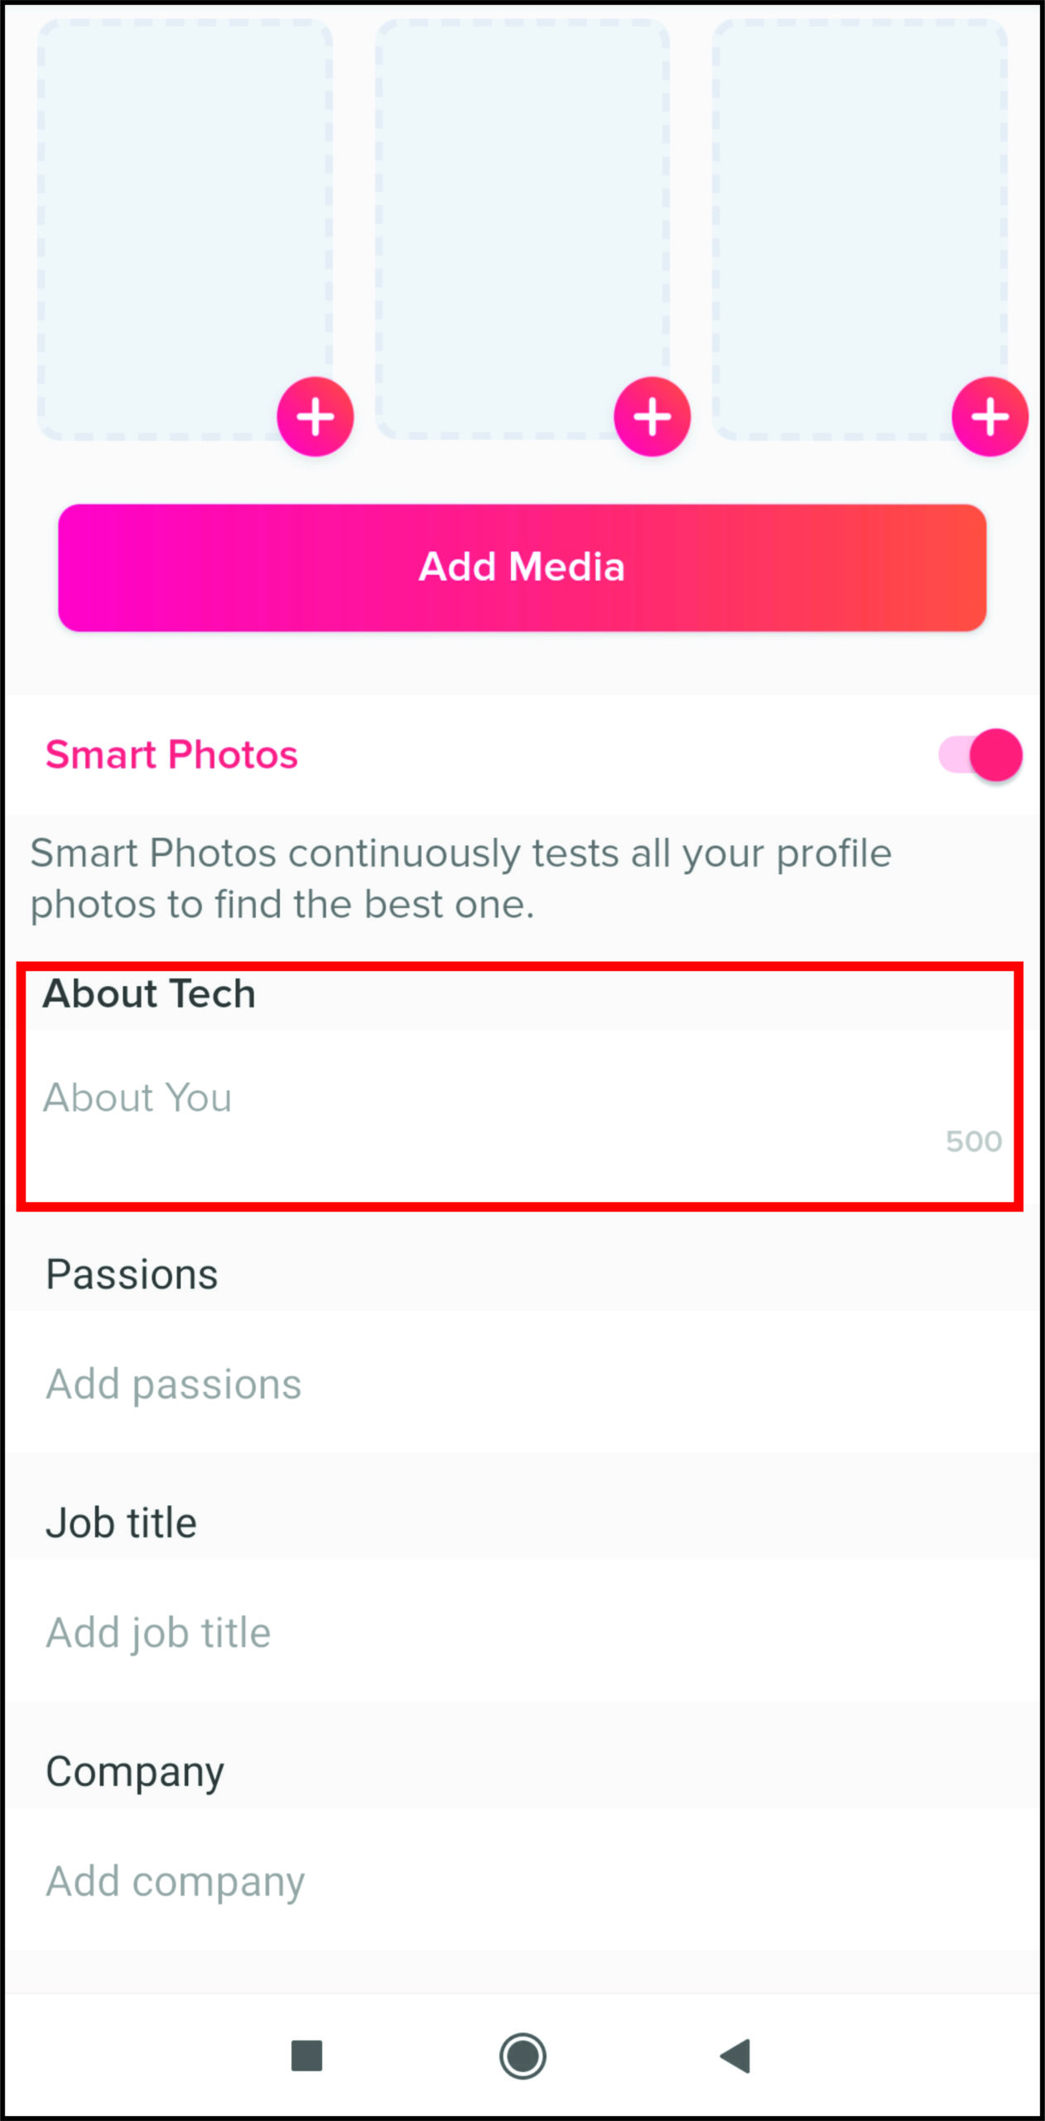
Task: Tap plus icon on middle photo slot
Action: tap(653, 417)
